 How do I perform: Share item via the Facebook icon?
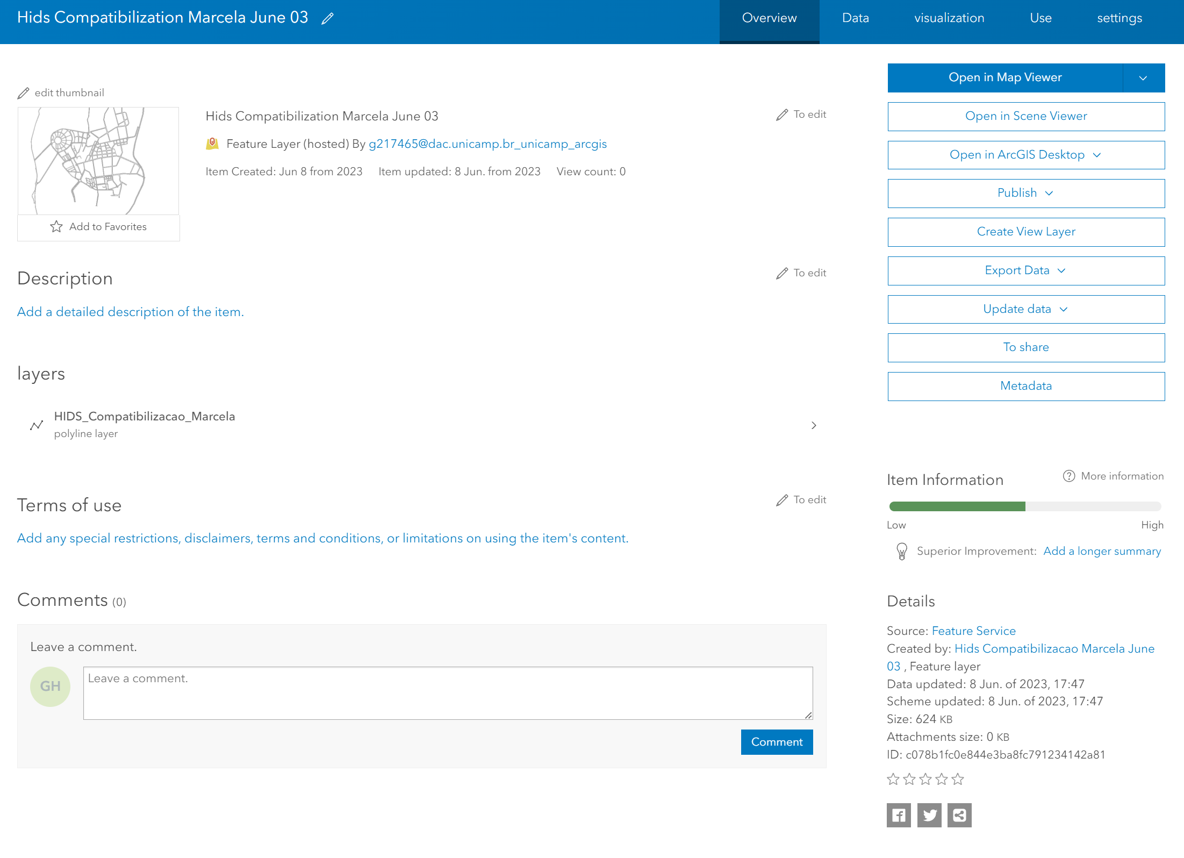tap(898, 815)
